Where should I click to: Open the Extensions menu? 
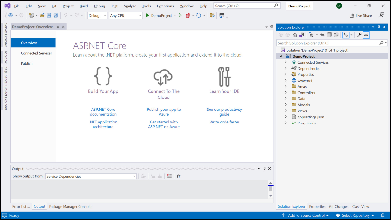click(165, 6)
